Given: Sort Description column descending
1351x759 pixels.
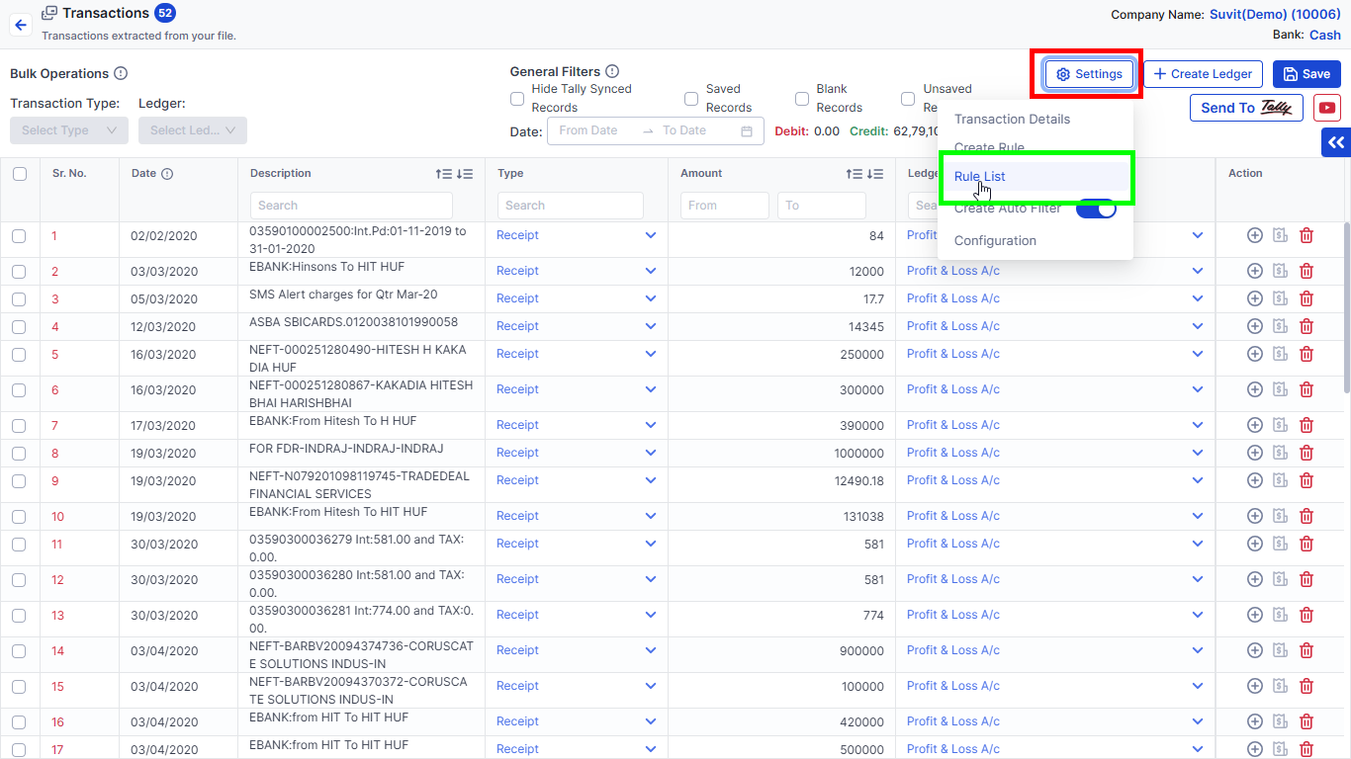Looking at the screenshot, I should click(465, 174).
